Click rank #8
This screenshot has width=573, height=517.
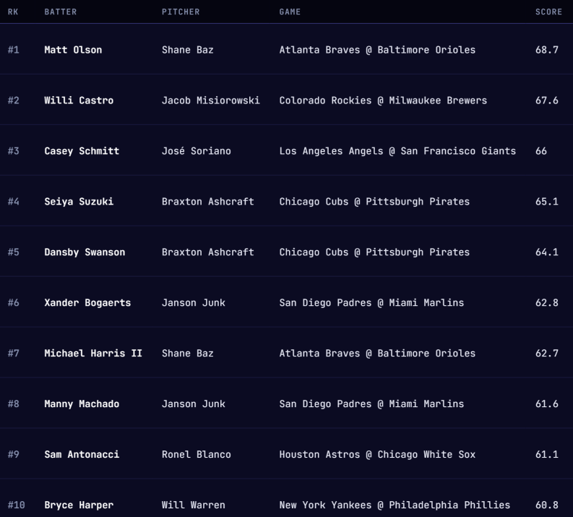point(14,403)
